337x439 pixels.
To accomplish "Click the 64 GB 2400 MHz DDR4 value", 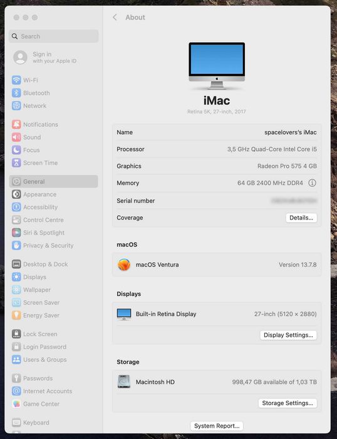I will pyautogui.click(x=270, y=183).
